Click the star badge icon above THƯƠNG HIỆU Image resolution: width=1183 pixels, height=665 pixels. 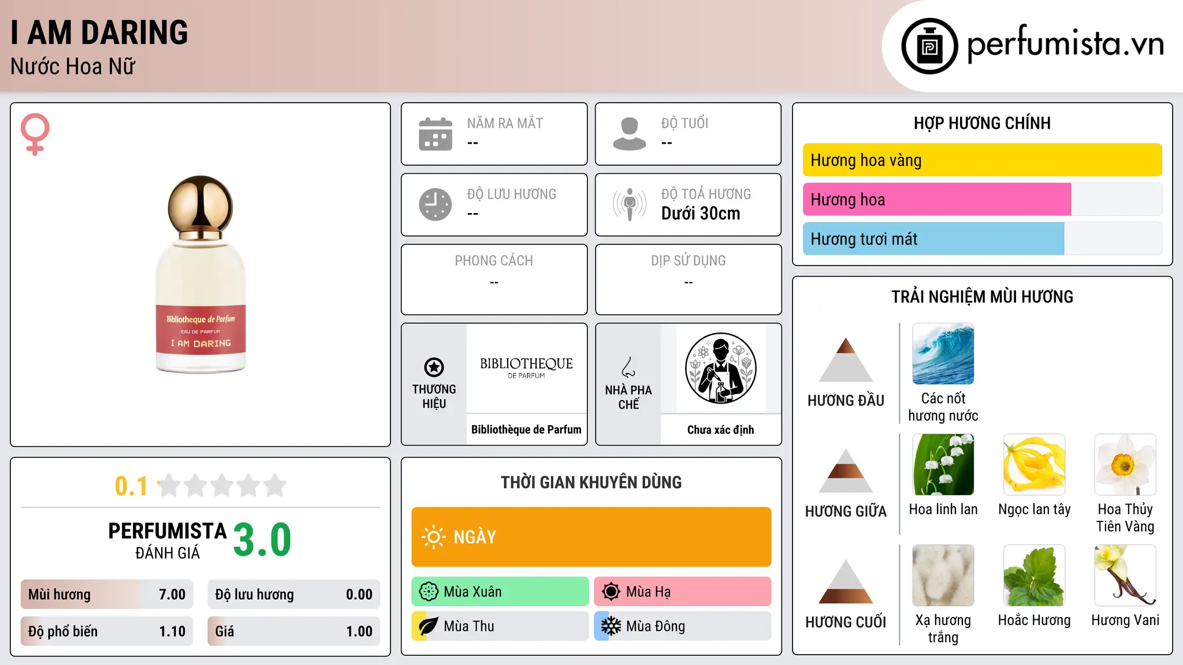click(x=434, y=367)
